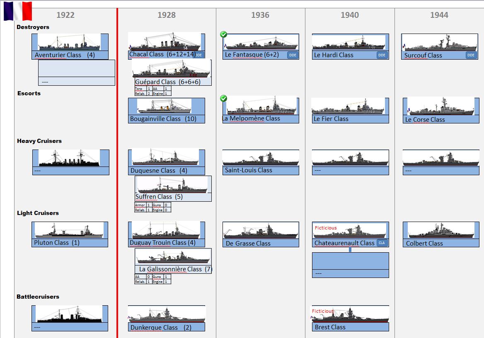Click the red 1922 divider line
Viewport: 484px width, 338px height.
click(117, 166)
